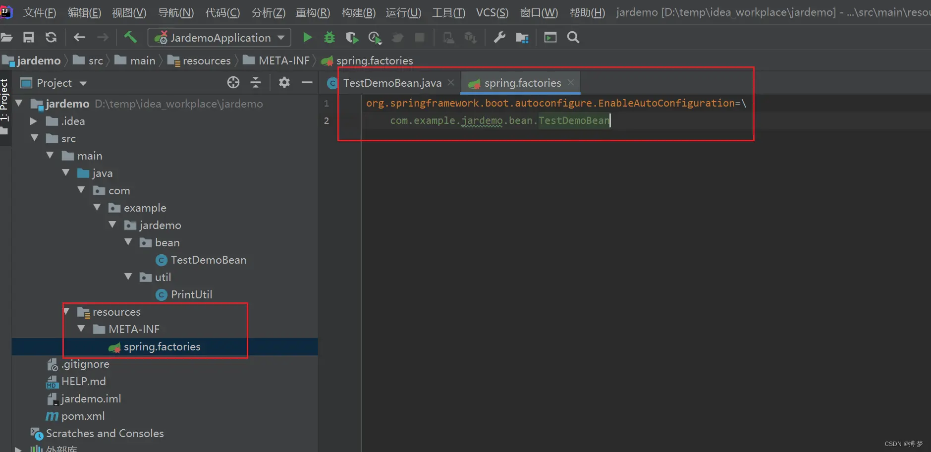Select the HELP.md file

click(x=83, y=381)
